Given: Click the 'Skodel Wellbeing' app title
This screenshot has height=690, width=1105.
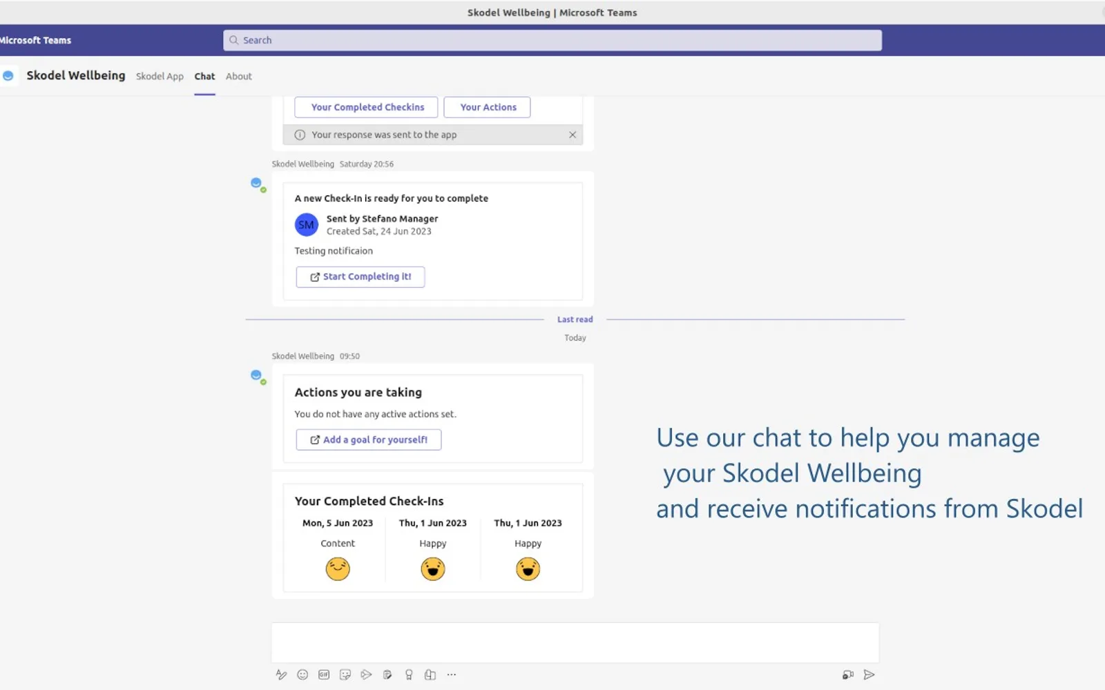Looking at the screenshot, I should click(76, 76).
